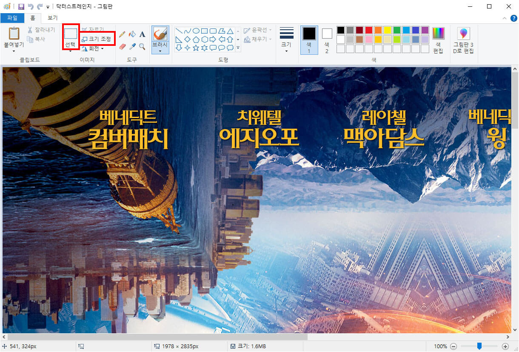Choose the Five-point star shape

[x=196, y=48]
